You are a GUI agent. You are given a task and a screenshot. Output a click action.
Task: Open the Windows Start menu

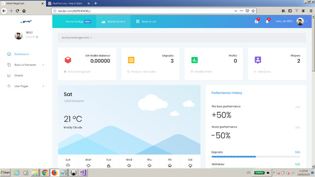tap(5, 173)
